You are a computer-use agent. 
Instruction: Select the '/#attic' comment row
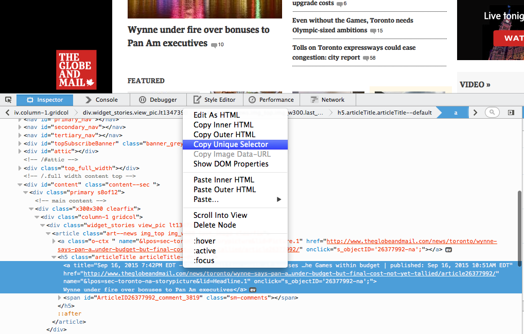click(x=51, y=159)
